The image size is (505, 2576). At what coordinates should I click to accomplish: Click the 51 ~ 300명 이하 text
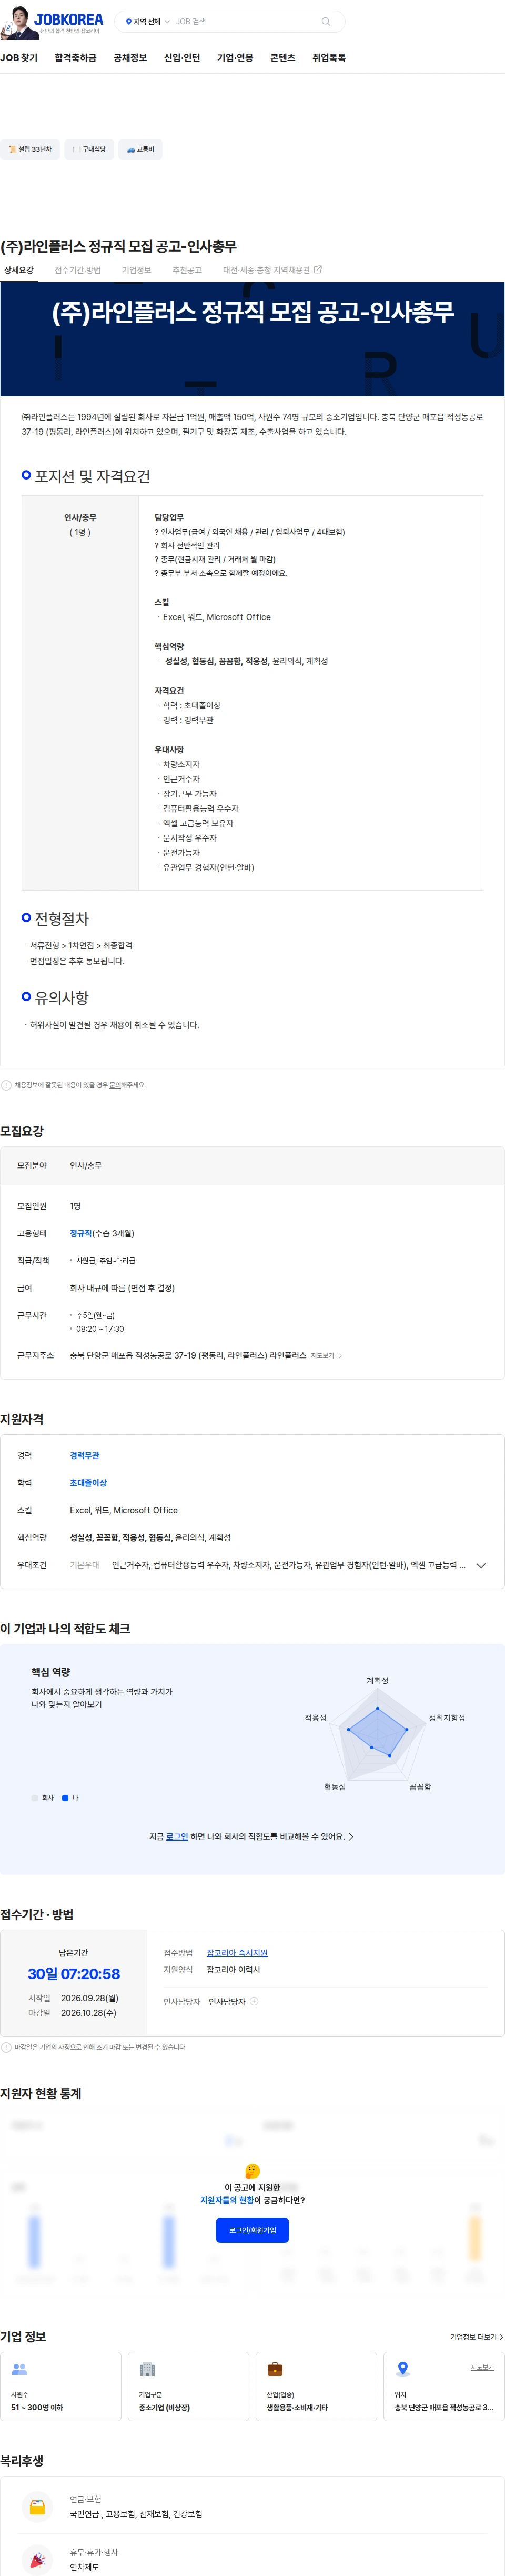37,2407
